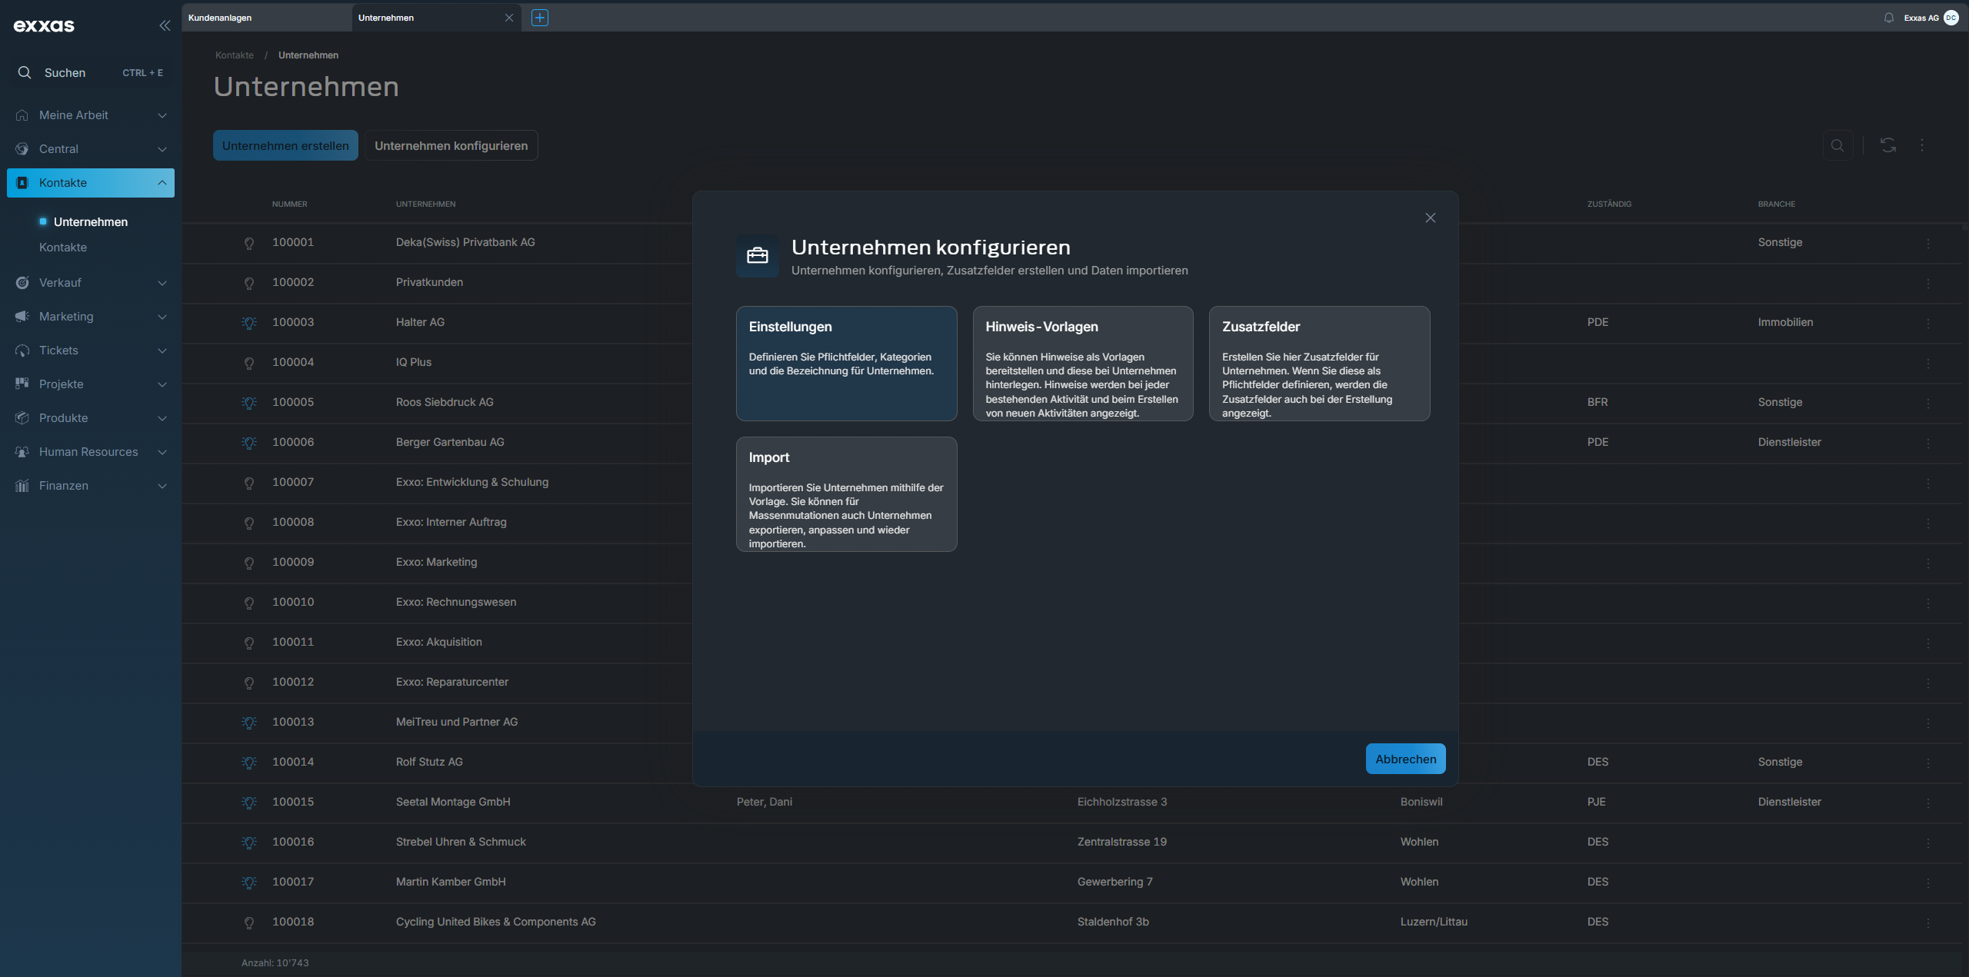The image size is (1969, 977).
Task: Open row options for Seetal Montage GmbH
Action: click(x=1927, y=803)
